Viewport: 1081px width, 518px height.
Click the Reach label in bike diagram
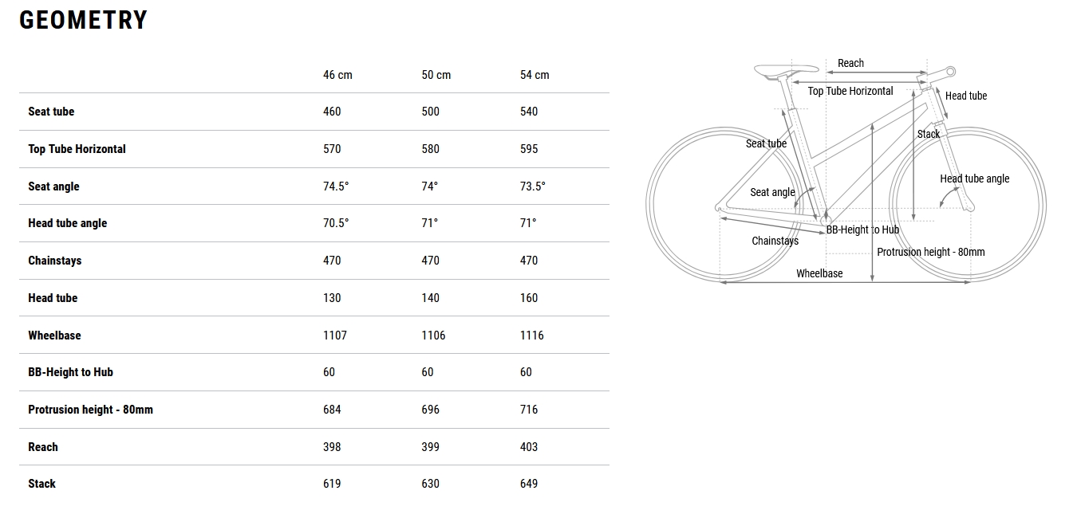pos(850,63)
